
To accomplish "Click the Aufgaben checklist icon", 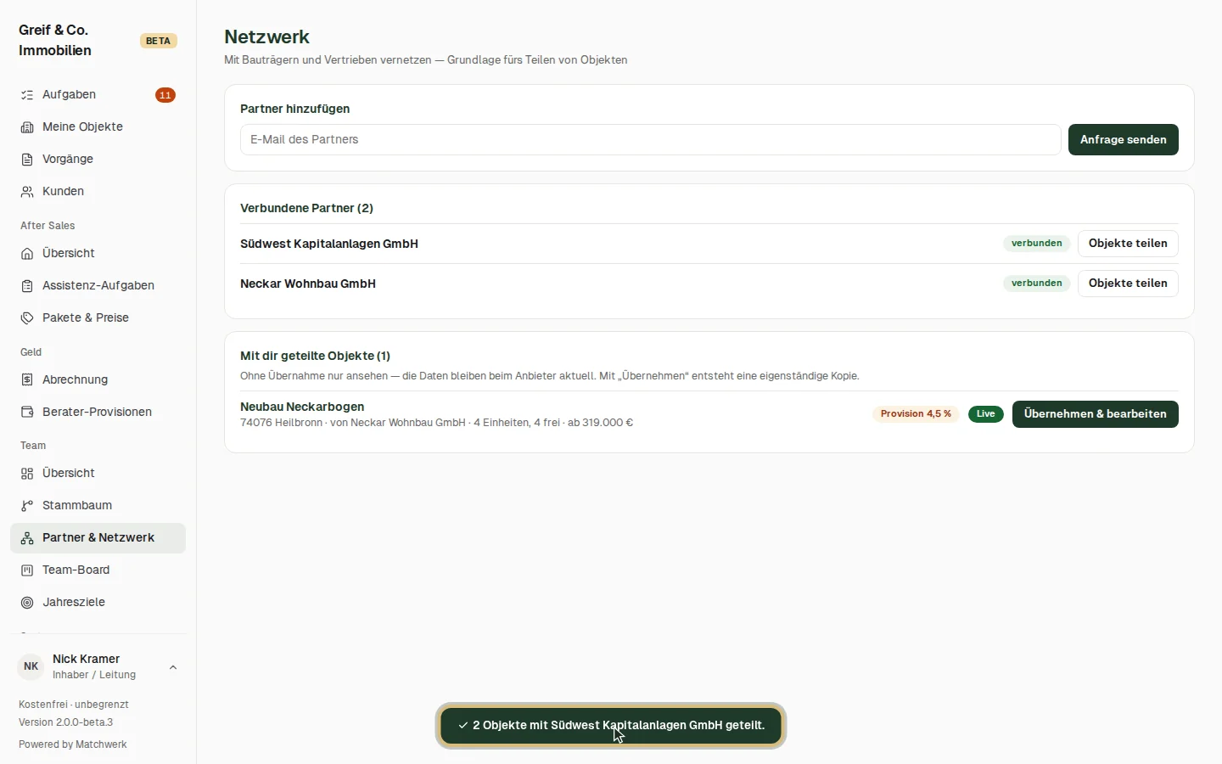I will click(27, 95).
